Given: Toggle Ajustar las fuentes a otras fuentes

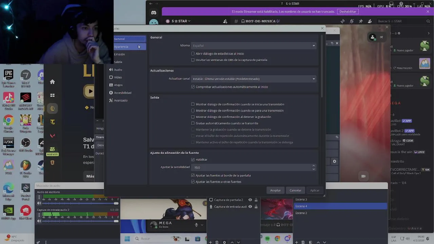Looking at the screenshot, I should 193,182.
